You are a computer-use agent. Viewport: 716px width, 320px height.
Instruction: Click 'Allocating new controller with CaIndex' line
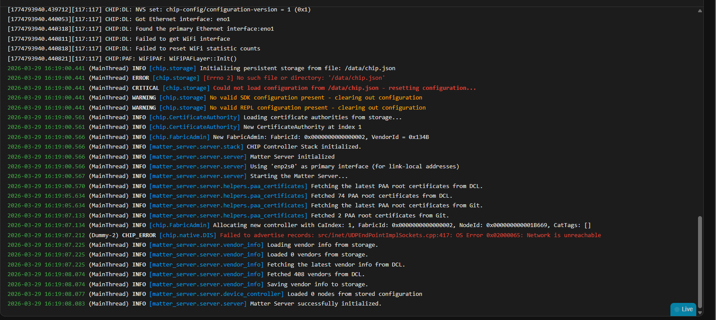tap(402, 225)
